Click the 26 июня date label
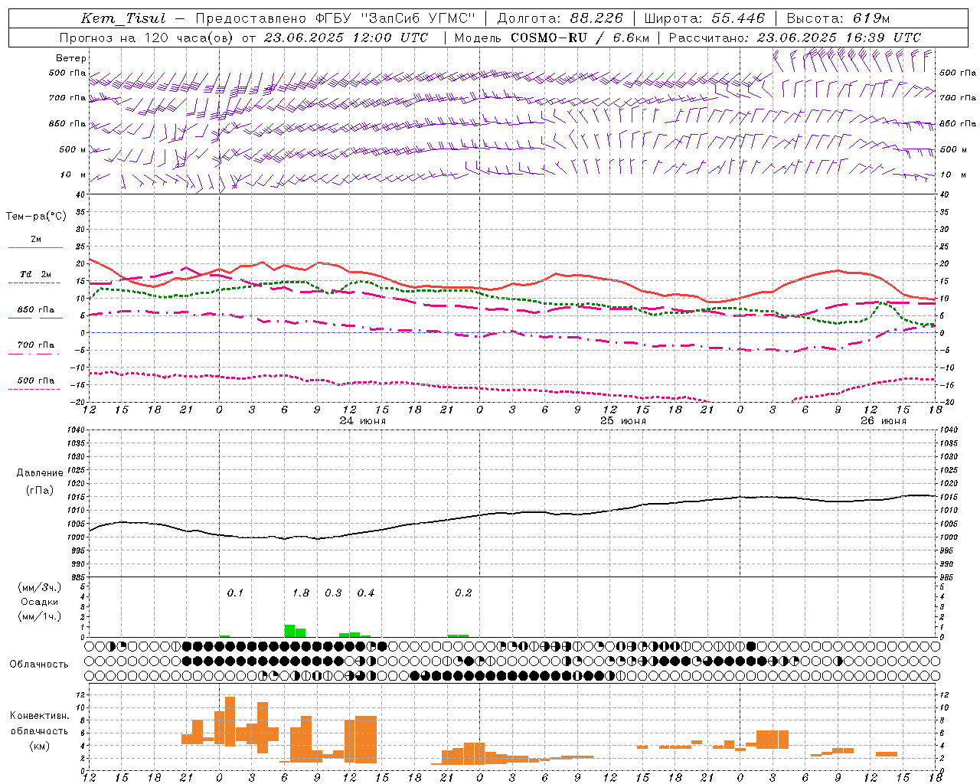 883,421
